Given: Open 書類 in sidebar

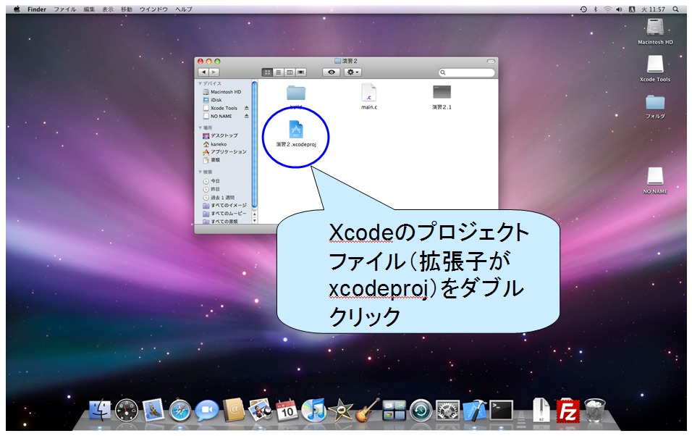Looking at the screenshot, I should tap(211, 160).
